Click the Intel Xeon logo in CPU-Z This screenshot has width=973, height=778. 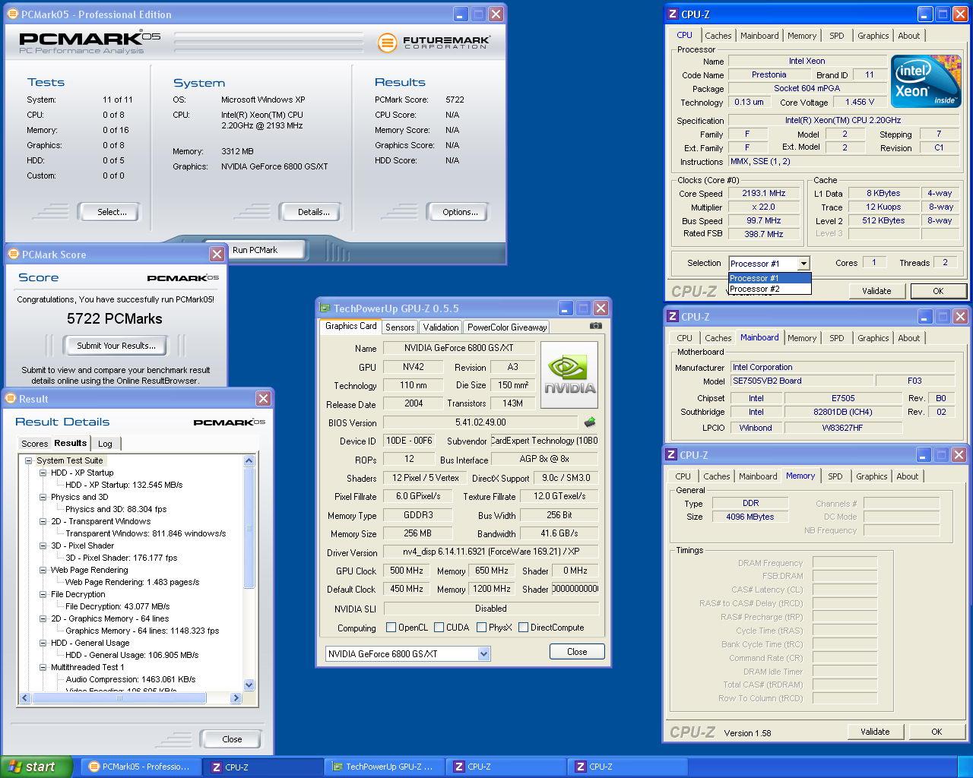pos(925,81)
